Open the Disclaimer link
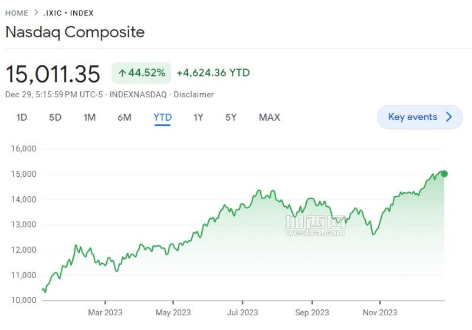Image resolution: width=472 pixels, height=330 pixels. [x=194, y=94]
